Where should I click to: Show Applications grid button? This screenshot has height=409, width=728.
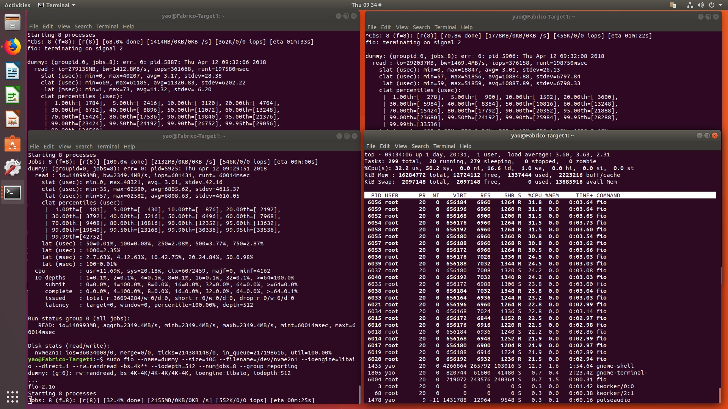click(13, 397)
